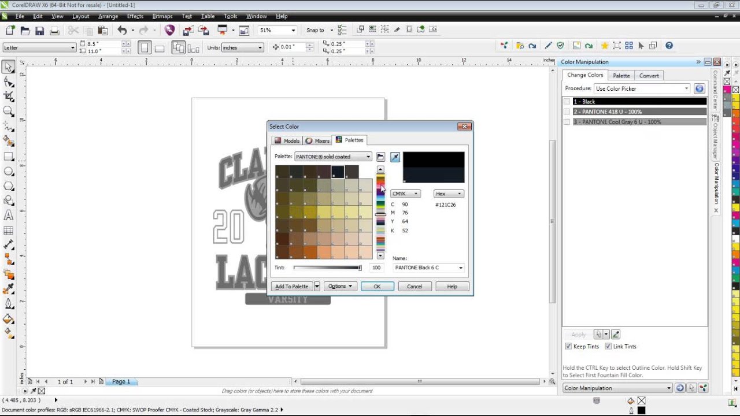Click OK in Select Color dialog
Viewport: 740px width, 416px height.
pos(377,287)
